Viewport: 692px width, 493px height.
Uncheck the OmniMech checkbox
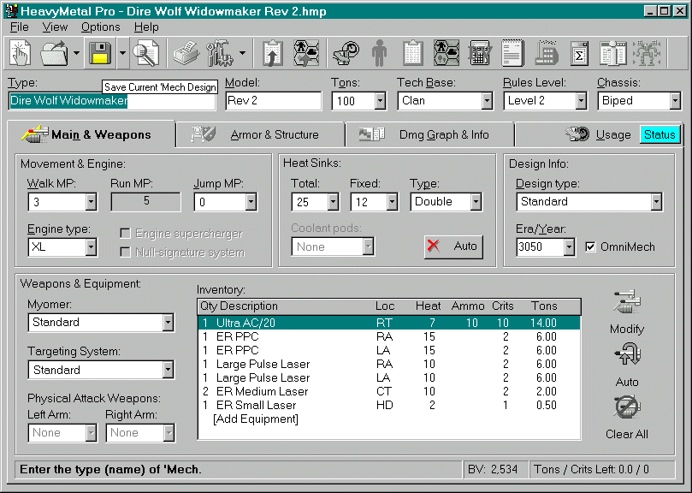tap(590, 246)
